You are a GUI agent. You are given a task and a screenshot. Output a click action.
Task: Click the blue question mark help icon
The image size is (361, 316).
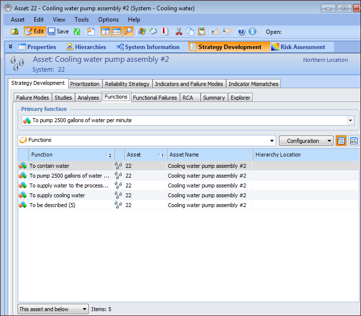click(241, 31)
